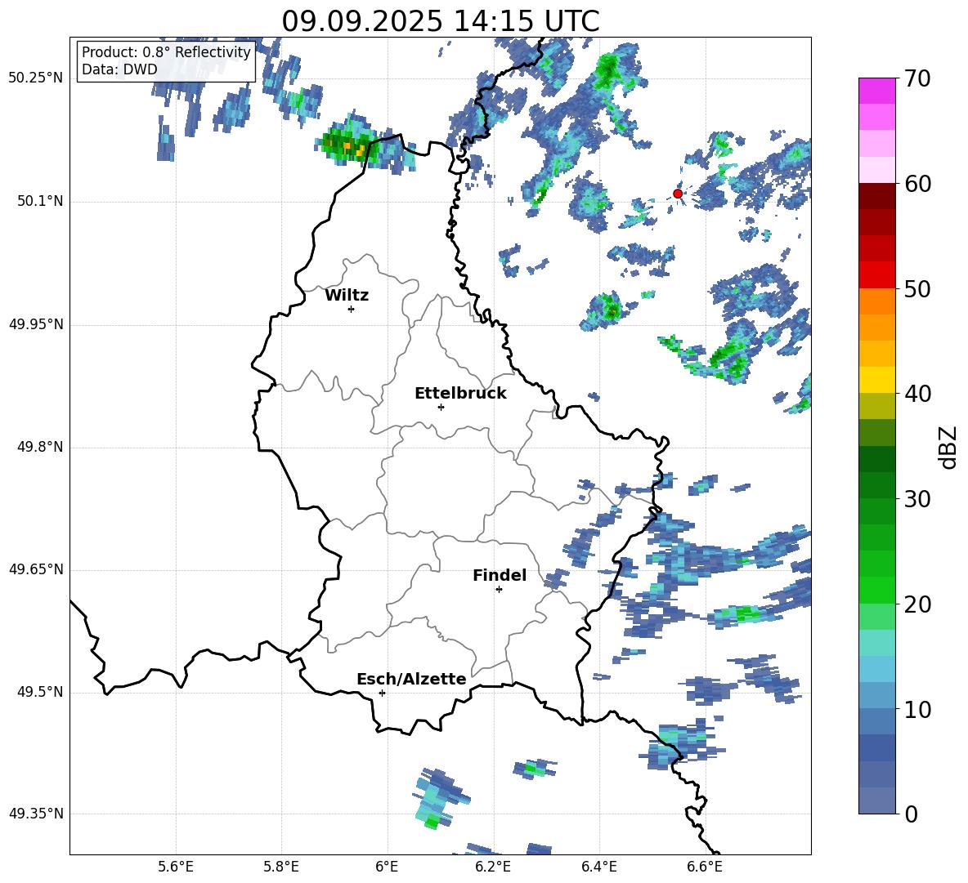This screenshot has height=883, width=968.
Task: Click the Esch/Alzette station cross marker
Action: click(382, 693)
